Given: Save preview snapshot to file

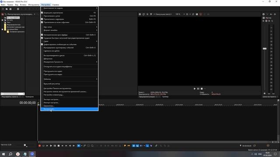Looking at the screenshot, I should tap(197, 14).
